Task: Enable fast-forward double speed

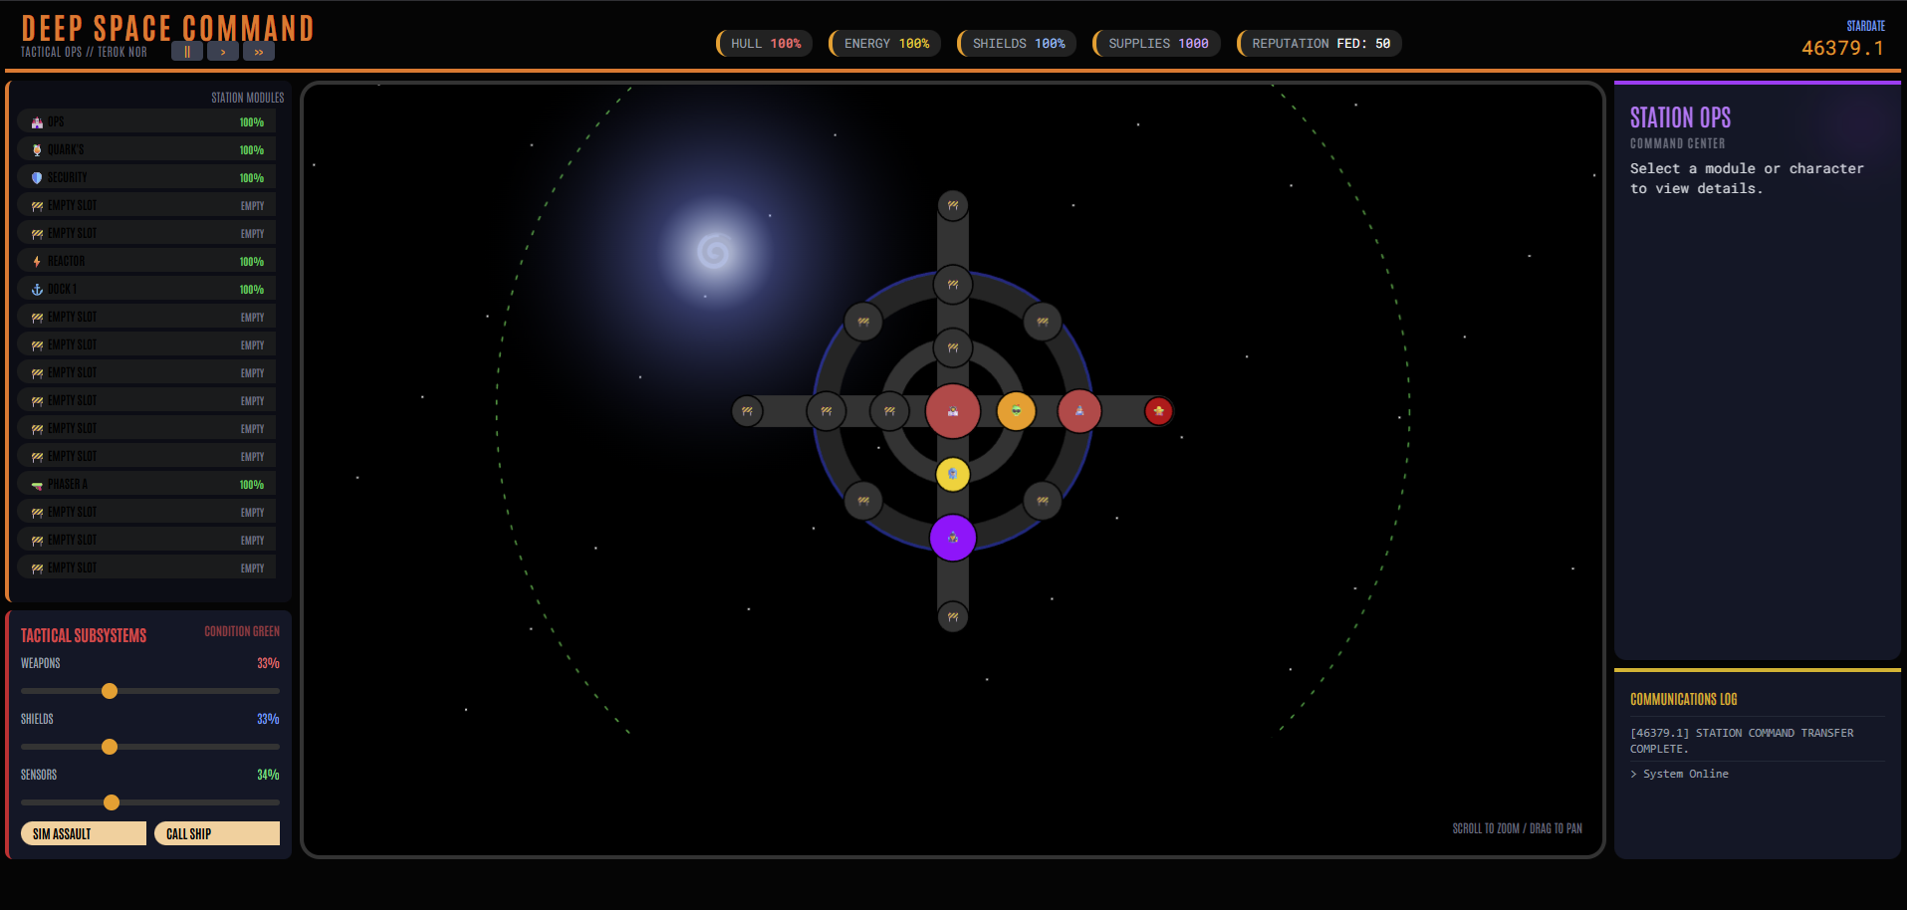Action: (x=258, y=51)
